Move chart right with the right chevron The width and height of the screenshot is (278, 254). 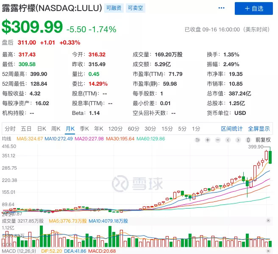[238, 140]
